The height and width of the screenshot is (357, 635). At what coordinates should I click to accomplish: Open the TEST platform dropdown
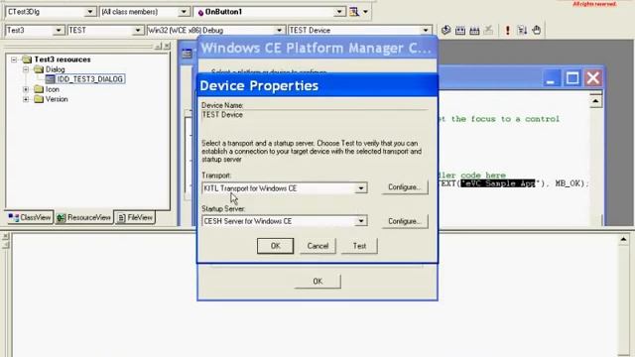coord(138,30)
